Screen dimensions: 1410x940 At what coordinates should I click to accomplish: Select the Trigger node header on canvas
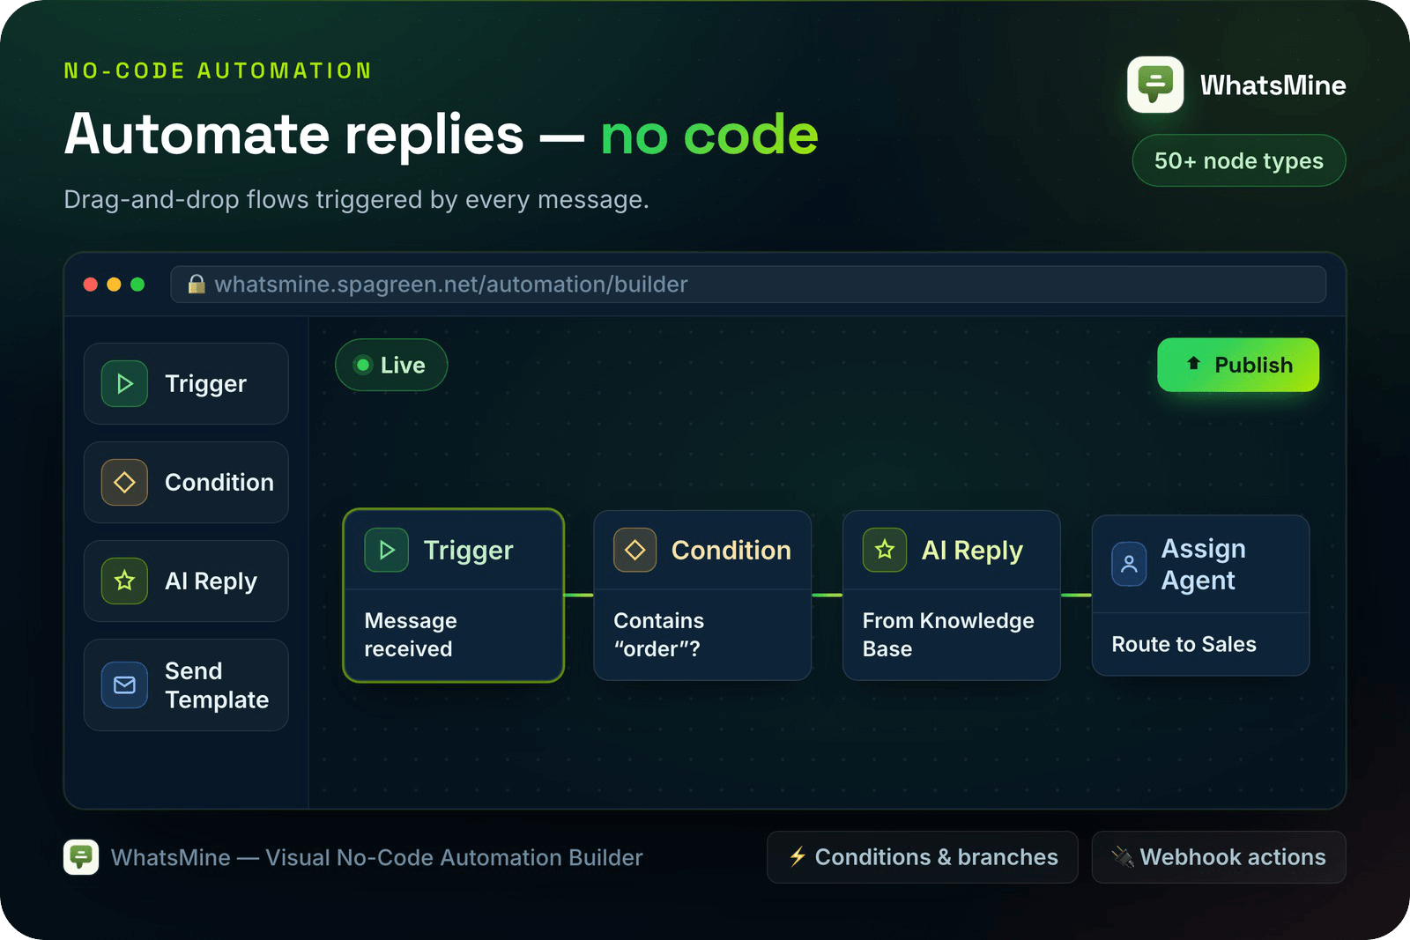[454, 551]
